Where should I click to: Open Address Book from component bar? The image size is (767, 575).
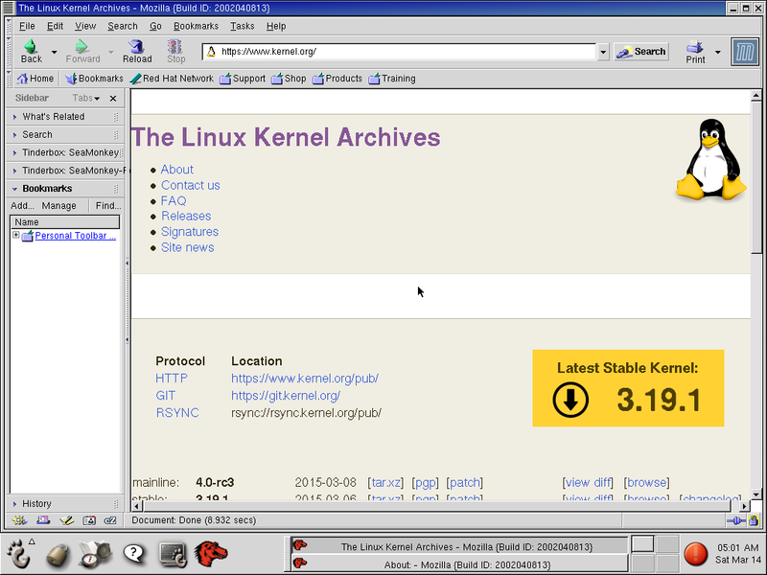click(x=89, y=520)
